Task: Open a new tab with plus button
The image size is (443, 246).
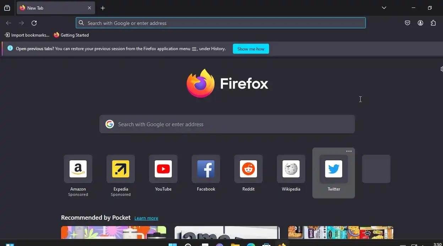Action: [x=103, y=8]
